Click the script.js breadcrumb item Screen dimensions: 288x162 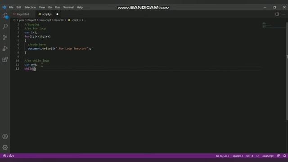click(x=74, y=20)
